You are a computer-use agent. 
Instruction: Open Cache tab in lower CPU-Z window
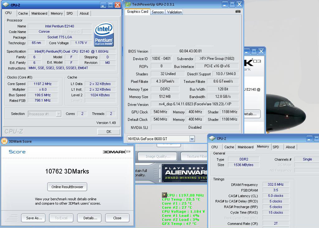click(229, 147)
